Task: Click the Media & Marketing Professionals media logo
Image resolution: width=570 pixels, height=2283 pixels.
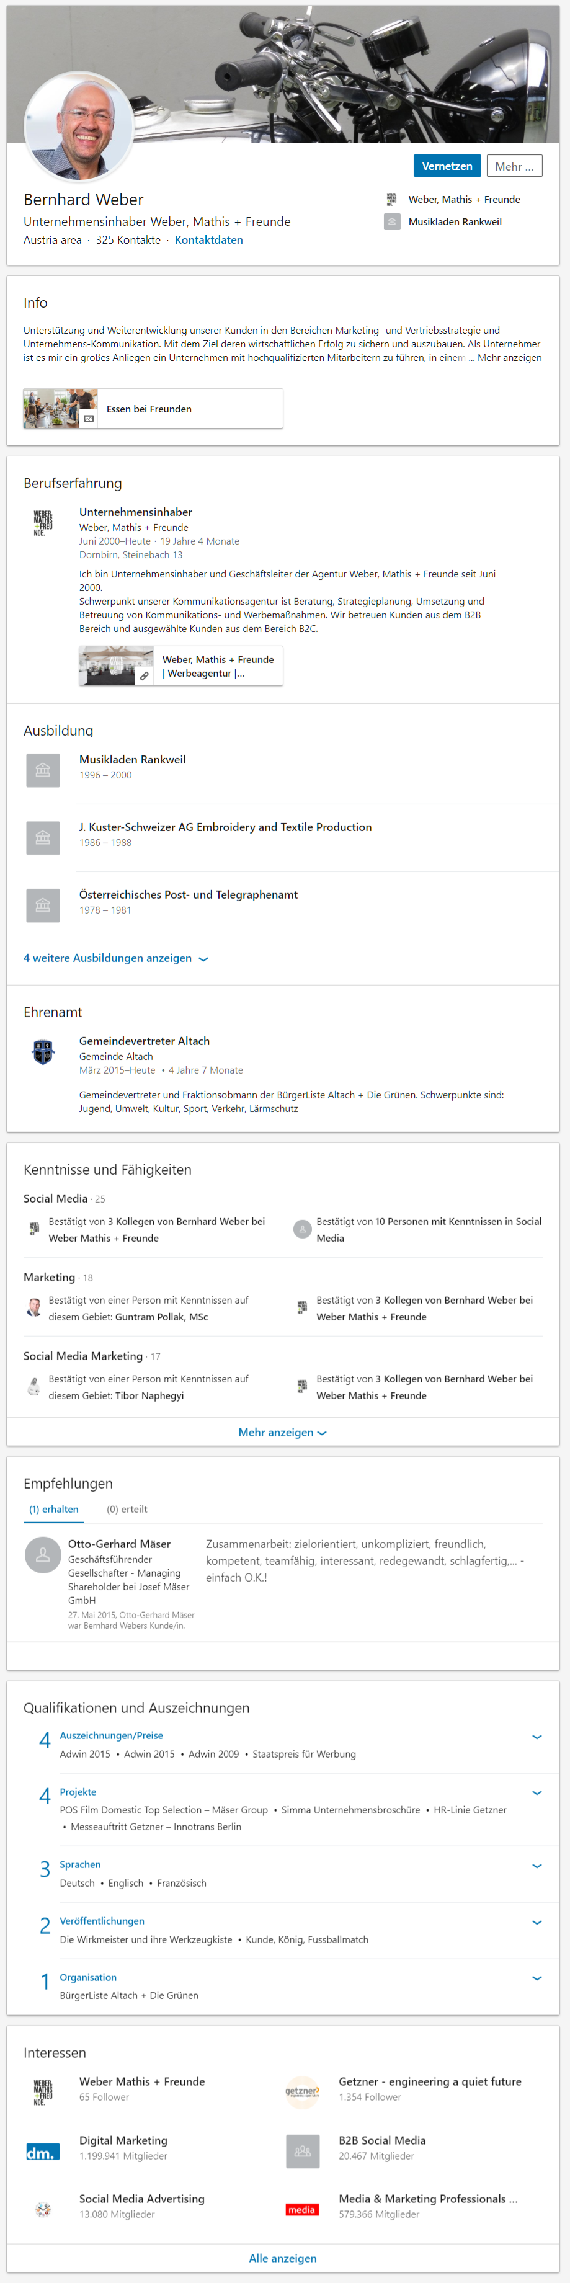Action: [302, 2209]
